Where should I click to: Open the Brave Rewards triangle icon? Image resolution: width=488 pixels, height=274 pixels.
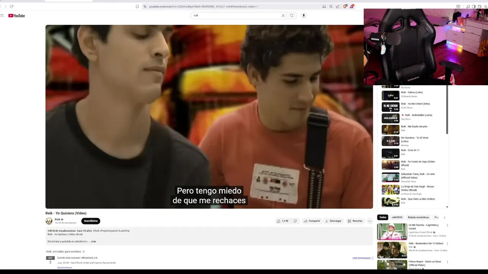pyautogui.click(x=352, y=6)
